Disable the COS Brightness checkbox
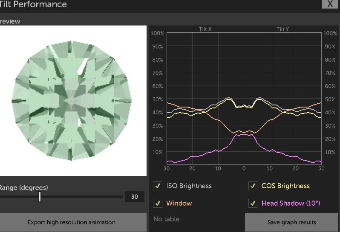 (x=253, y=186)
